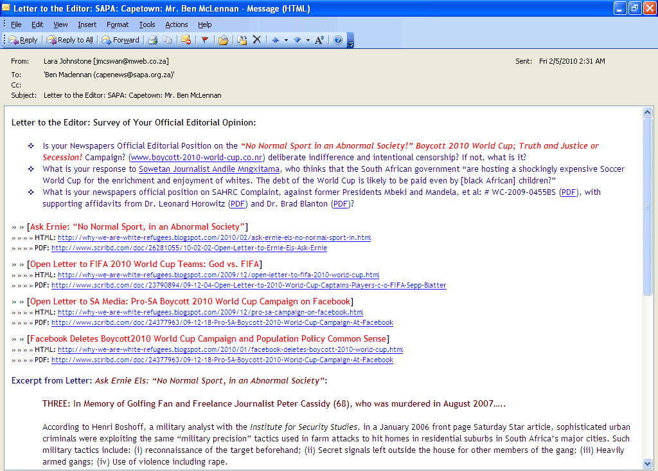The image size is (658, 471).
Task: Delete the message with X icon
Action: 257,39
